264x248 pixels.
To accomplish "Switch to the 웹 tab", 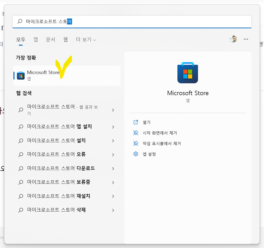I will (x=65, y=39).
